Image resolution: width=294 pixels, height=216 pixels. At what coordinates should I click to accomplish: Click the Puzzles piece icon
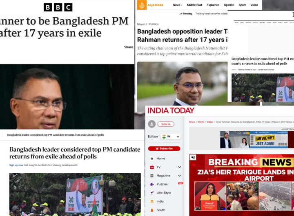coord(152,184)
